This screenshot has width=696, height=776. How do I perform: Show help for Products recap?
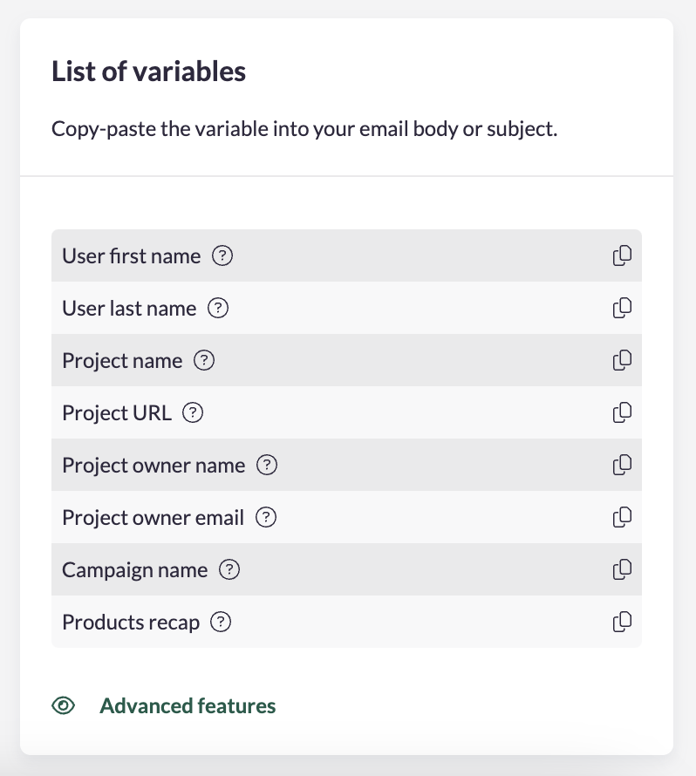tap(222, 623)
